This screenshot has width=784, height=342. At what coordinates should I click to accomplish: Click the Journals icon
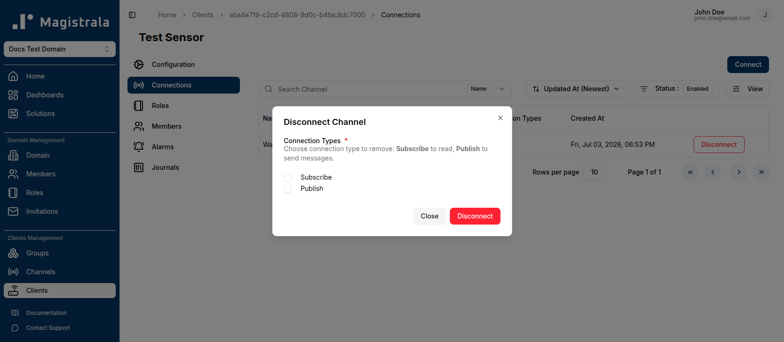[x=139, y=167]
